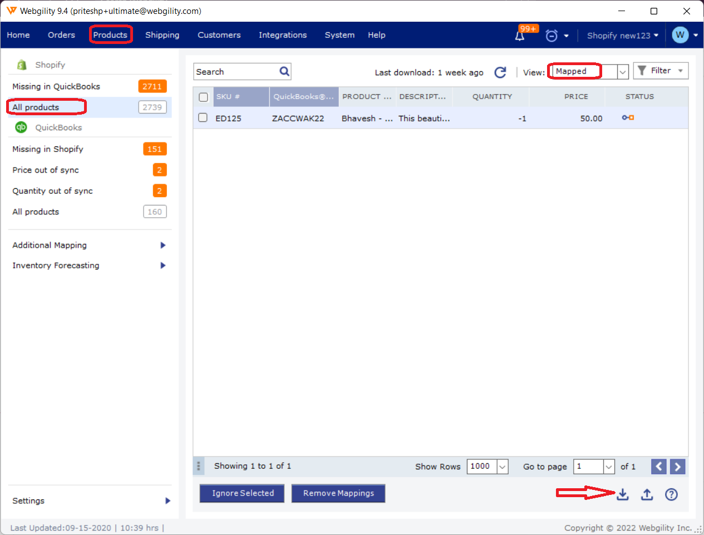Sort by QUANTITY column header
Viewport: 704px width, 535px height.
coord(491,97)
